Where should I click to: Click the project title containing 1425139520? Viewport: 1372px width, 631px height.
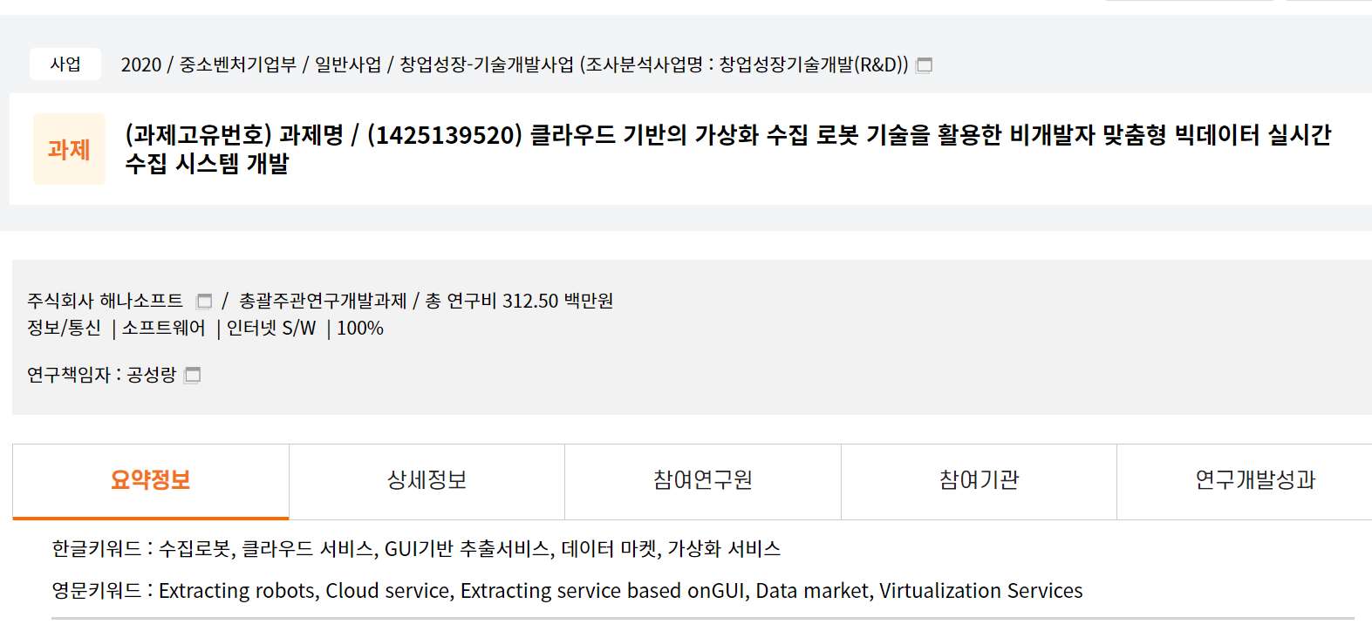point(727,149)
